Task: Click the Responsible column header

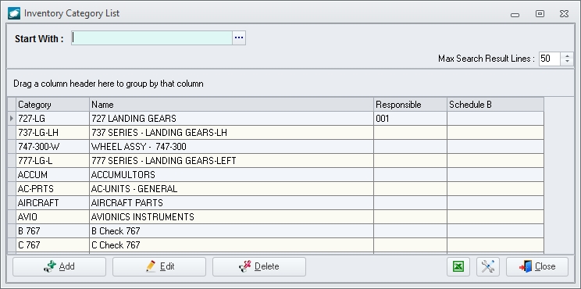Action: tap(410, 105)
